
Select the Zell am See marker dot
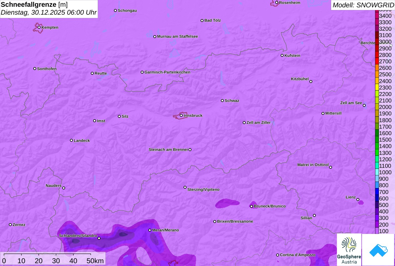[364, 106]
